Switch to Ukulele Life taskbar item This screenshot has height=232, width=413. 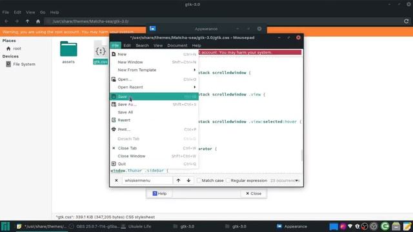pos(136,226)
